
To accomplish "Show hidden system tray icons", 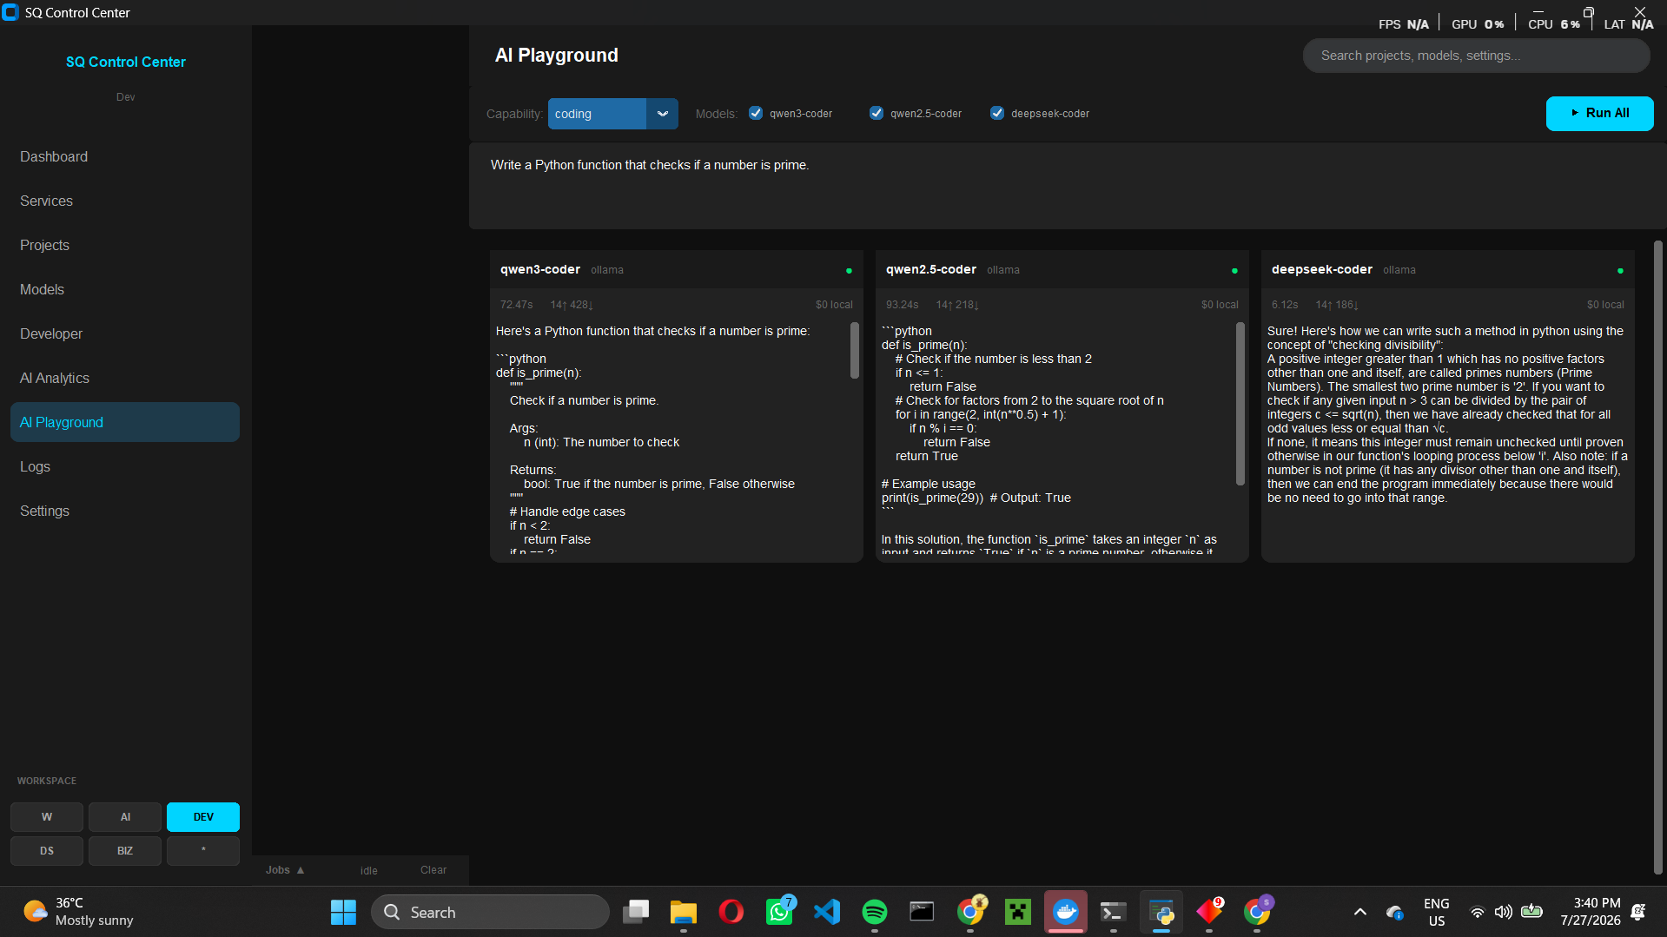I will 1360,912.
